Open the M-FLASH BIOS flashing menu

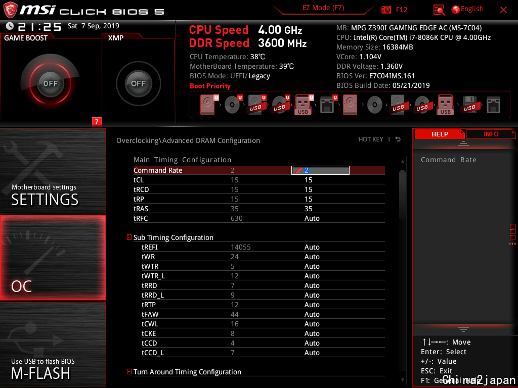point(53,345)
